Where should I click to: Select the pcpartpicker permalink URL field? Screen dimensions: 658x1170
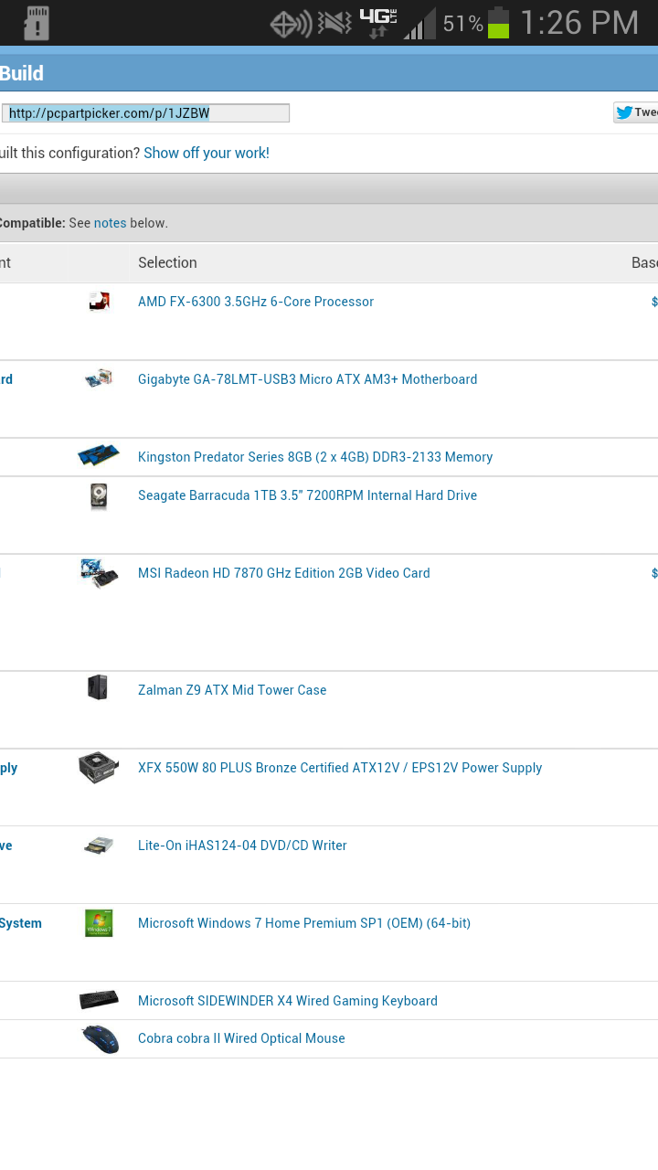click(x=145, y=113)
